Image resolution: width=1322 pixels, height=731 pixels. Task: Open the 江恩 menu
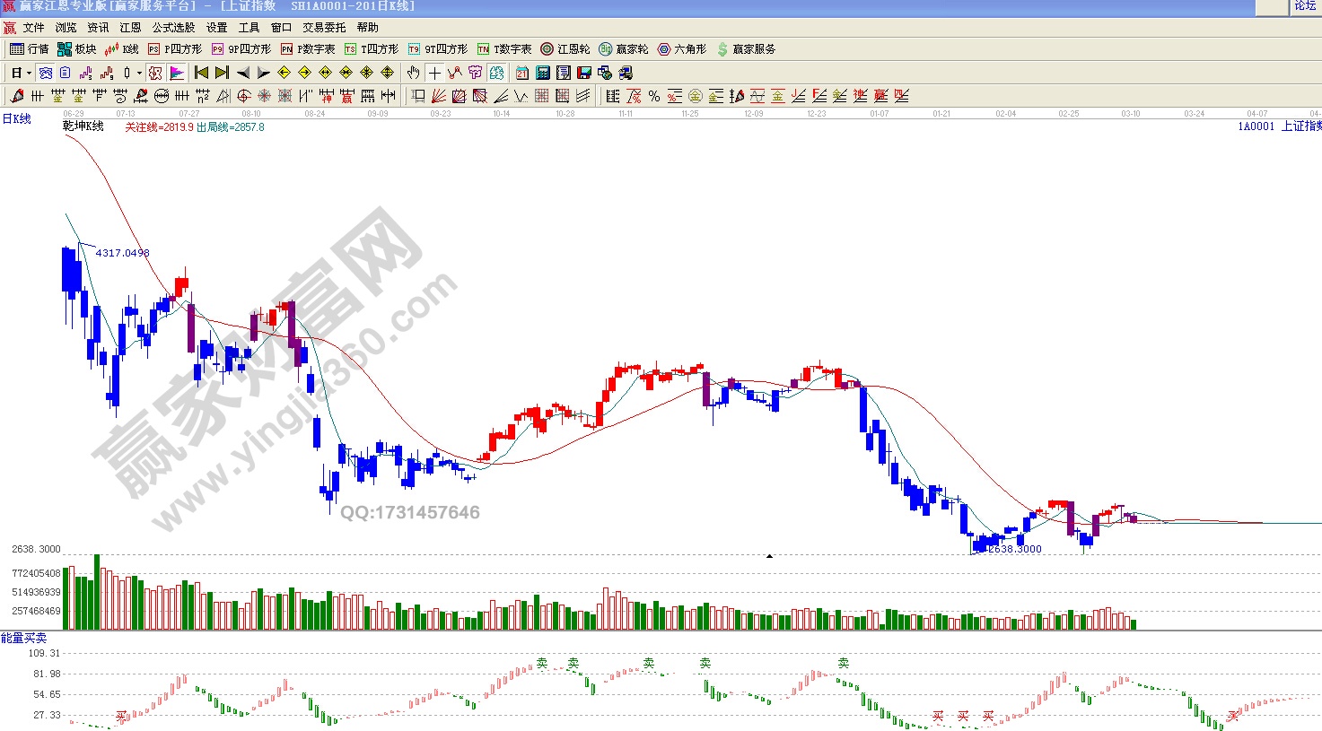[130, 28]
